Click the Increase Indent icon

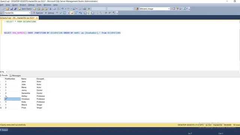pyautogui.click(x=109, y=13)
